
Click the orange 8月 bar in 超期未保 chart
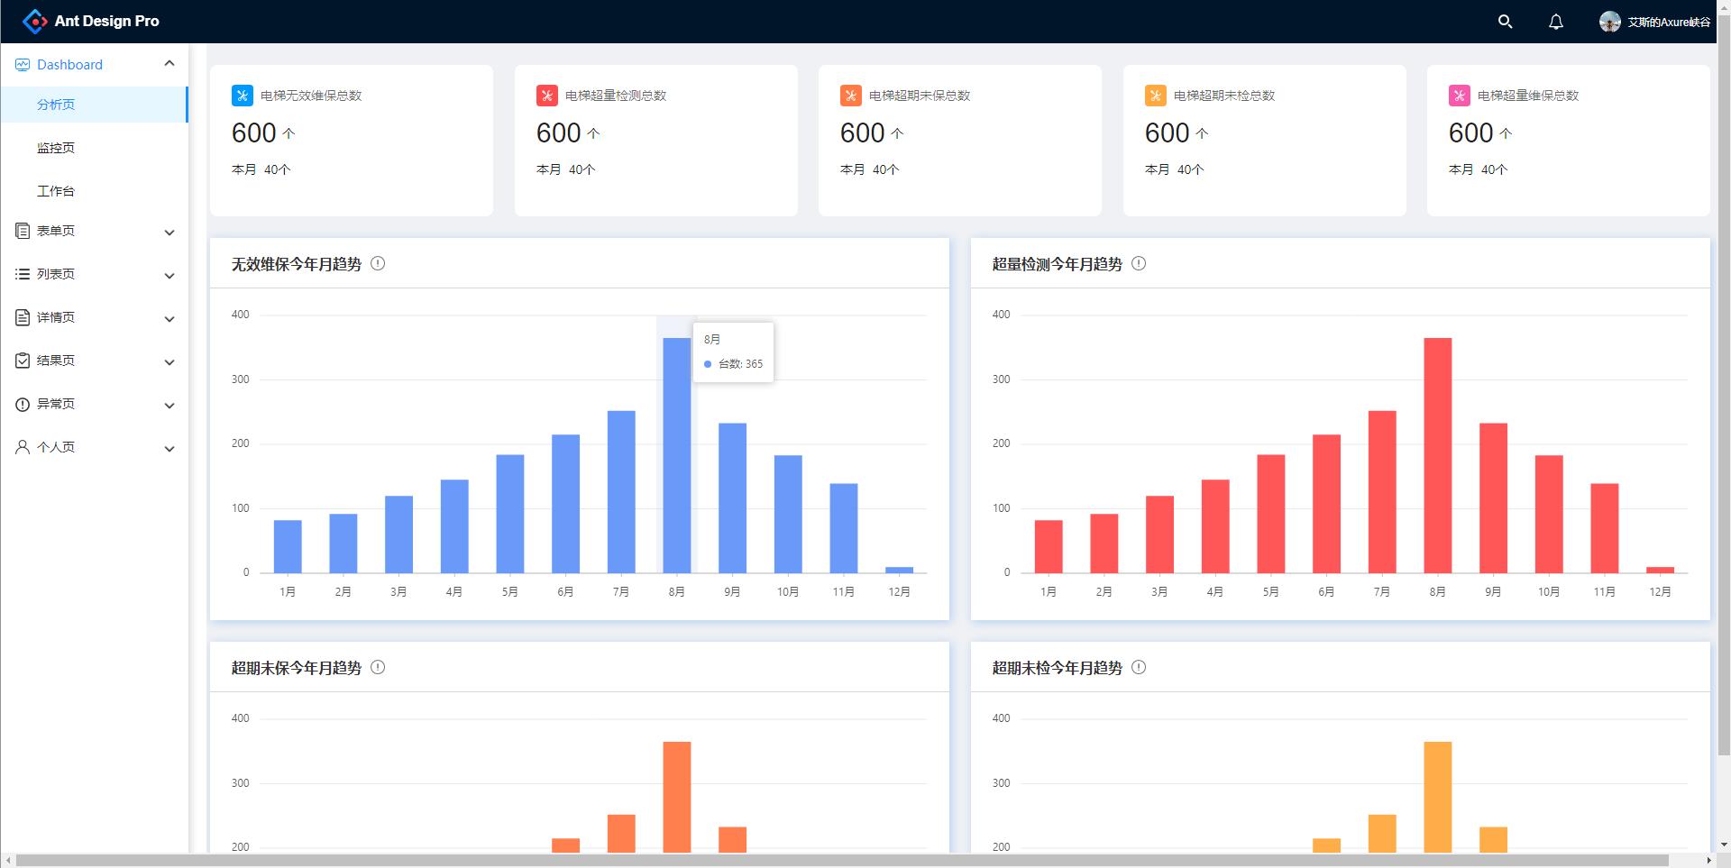point(677,797)
